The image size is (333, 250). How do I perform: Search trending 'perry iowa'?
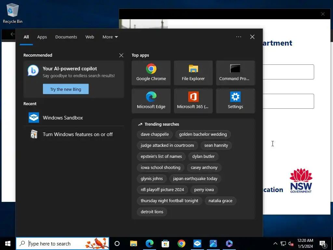click(x=204, y=190)
